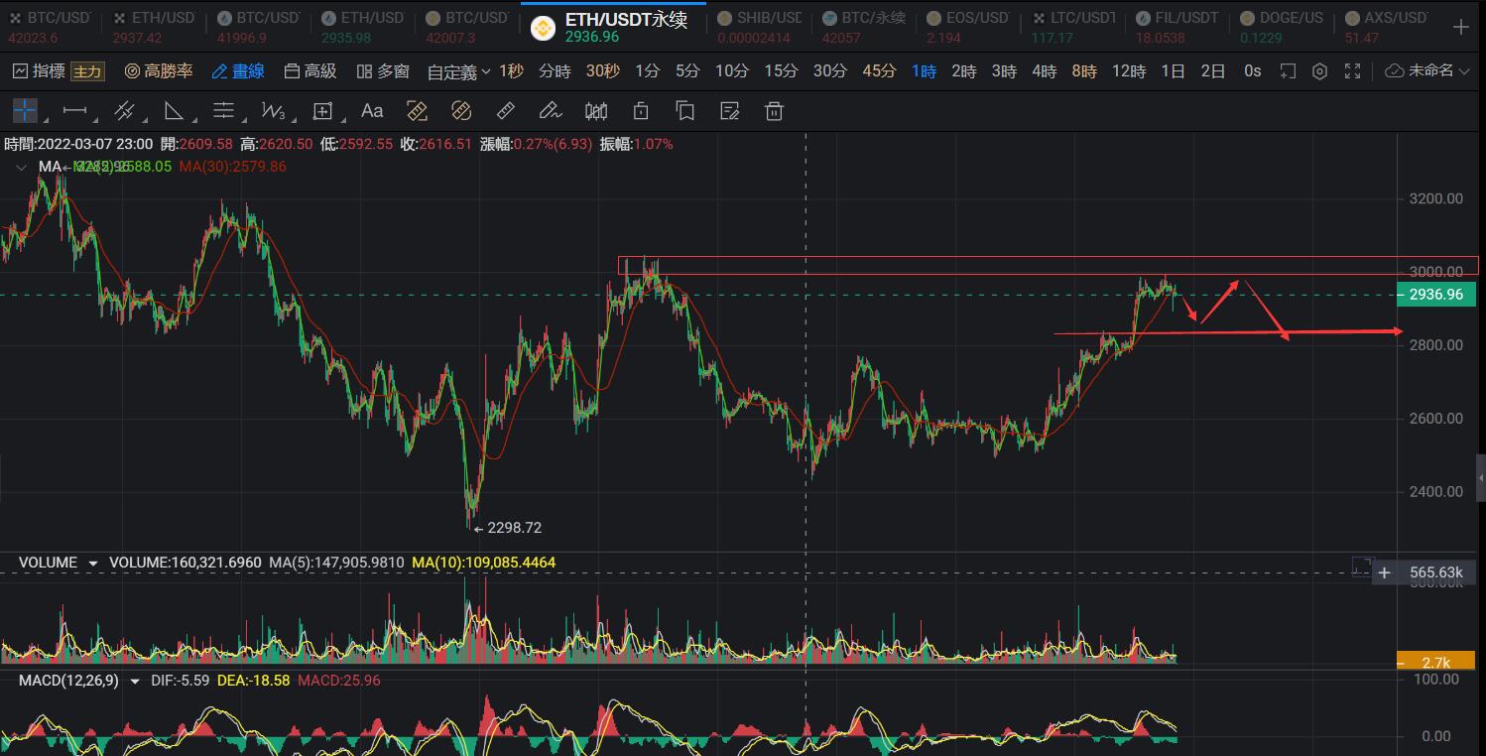The image size is (1486, 756).
Task: Select the horizontal levels Fibonacci tool
Action: pos(224,110)
